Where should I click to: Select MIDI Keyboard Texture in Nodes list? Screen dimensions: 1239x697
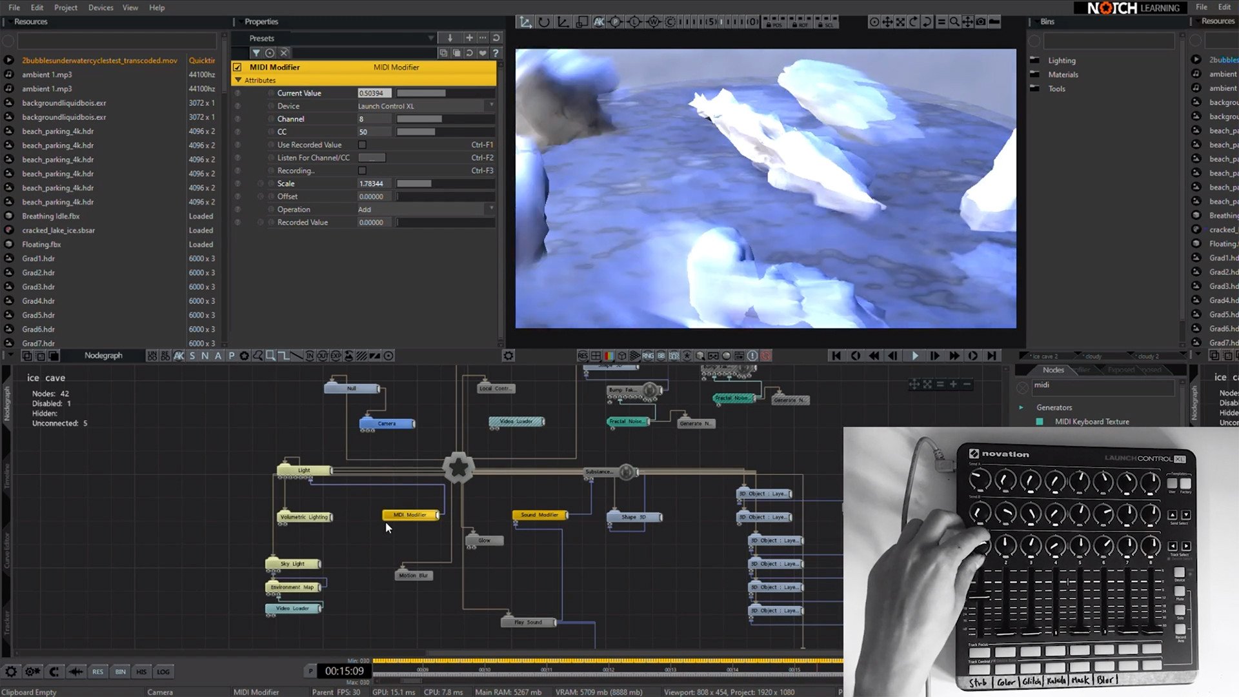click(x=1092, y=421)
